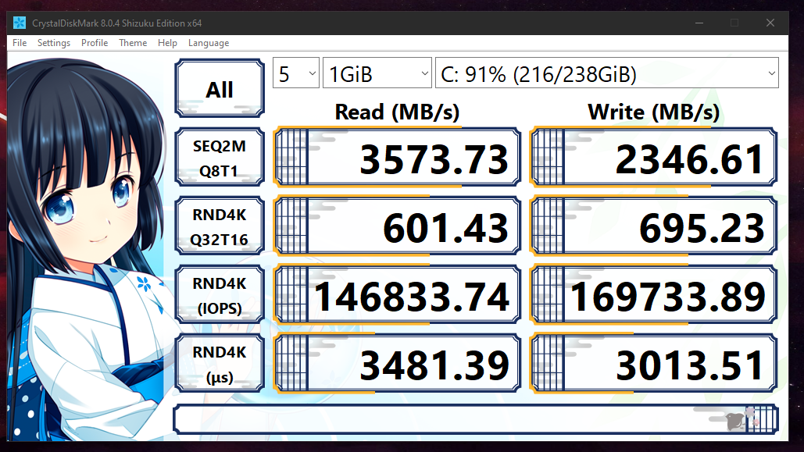Select the SEQ2M write value 2346.61
The height and width of the screenshot is (452, 804).
(654, 158)
